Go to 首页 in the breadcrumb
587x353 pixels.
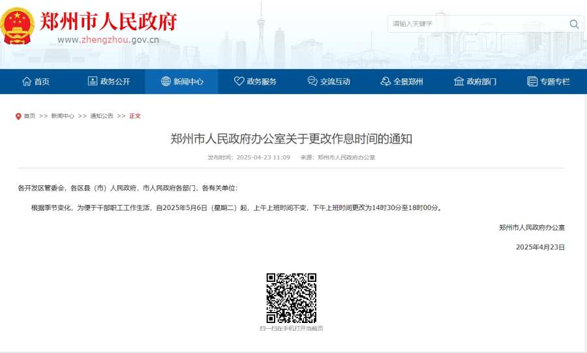click(30, 116)
